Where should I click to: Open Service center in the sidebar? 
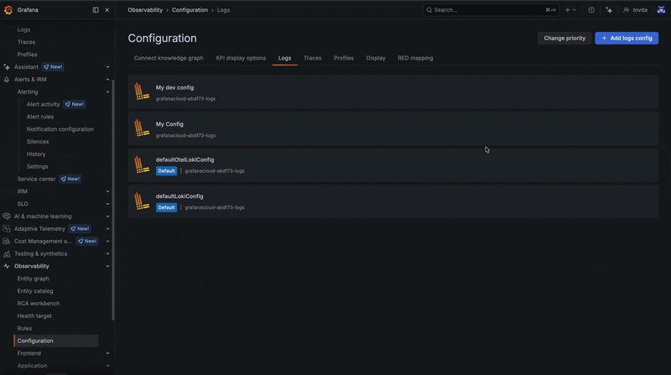(36, 179)
